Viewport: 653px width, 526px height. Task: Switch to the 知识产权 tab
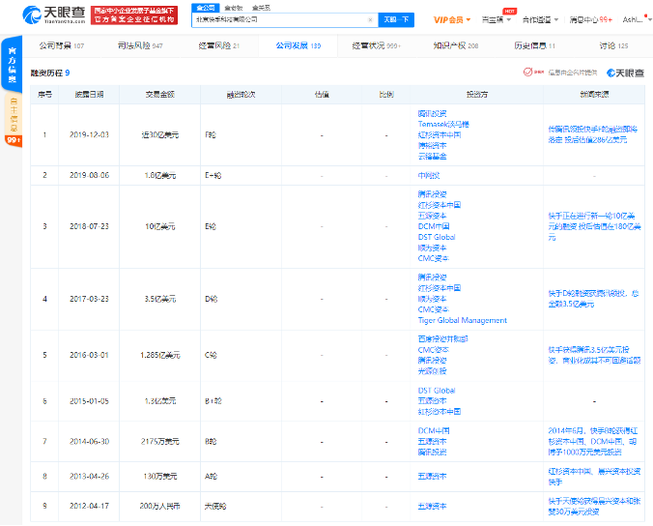(x=456, y=45)
